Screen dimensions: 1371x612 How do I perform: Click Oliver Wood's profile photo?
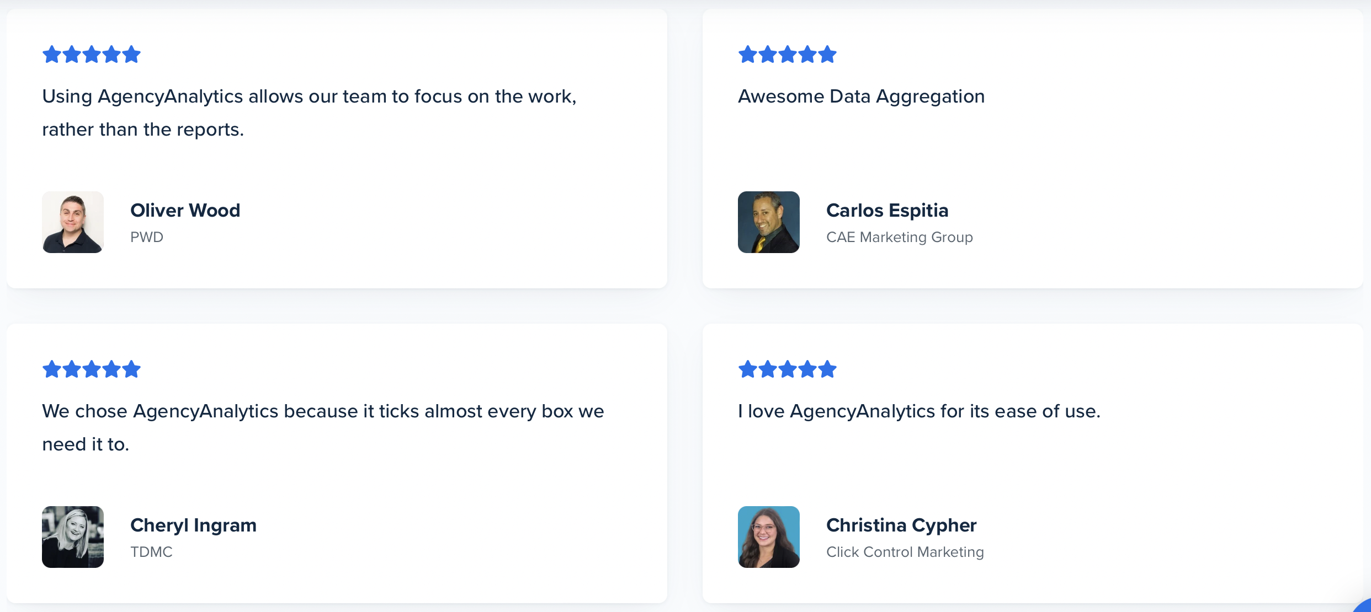[x=73, y=222]
